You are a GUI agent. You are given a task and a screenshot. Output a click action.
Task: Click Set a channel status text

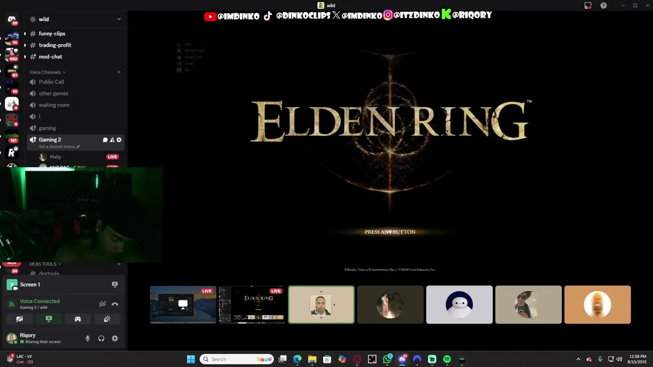[x=57, y=147]
